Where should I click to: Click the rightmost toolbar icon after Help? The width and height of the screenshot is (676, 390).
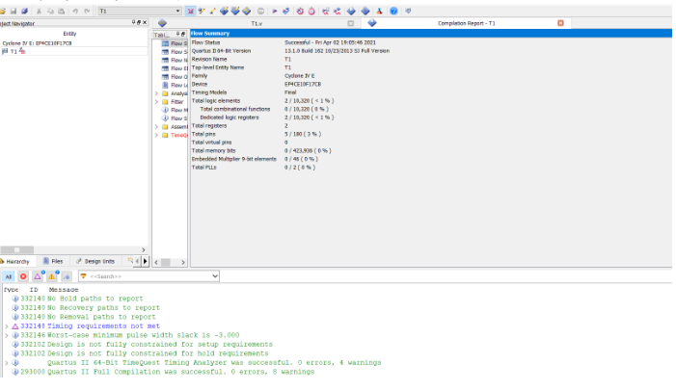pyautogui.click(x=408, y=12)
